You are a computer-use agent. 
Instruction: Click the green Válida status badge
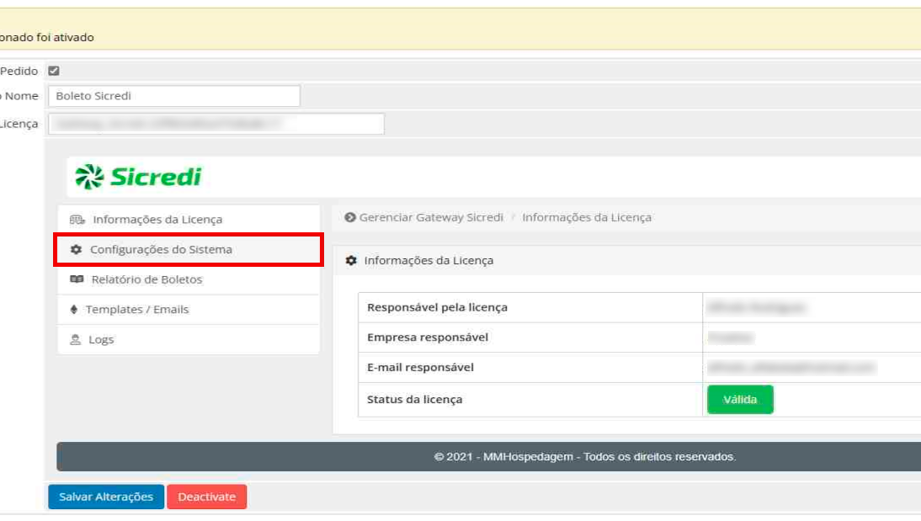pos(740,400)
